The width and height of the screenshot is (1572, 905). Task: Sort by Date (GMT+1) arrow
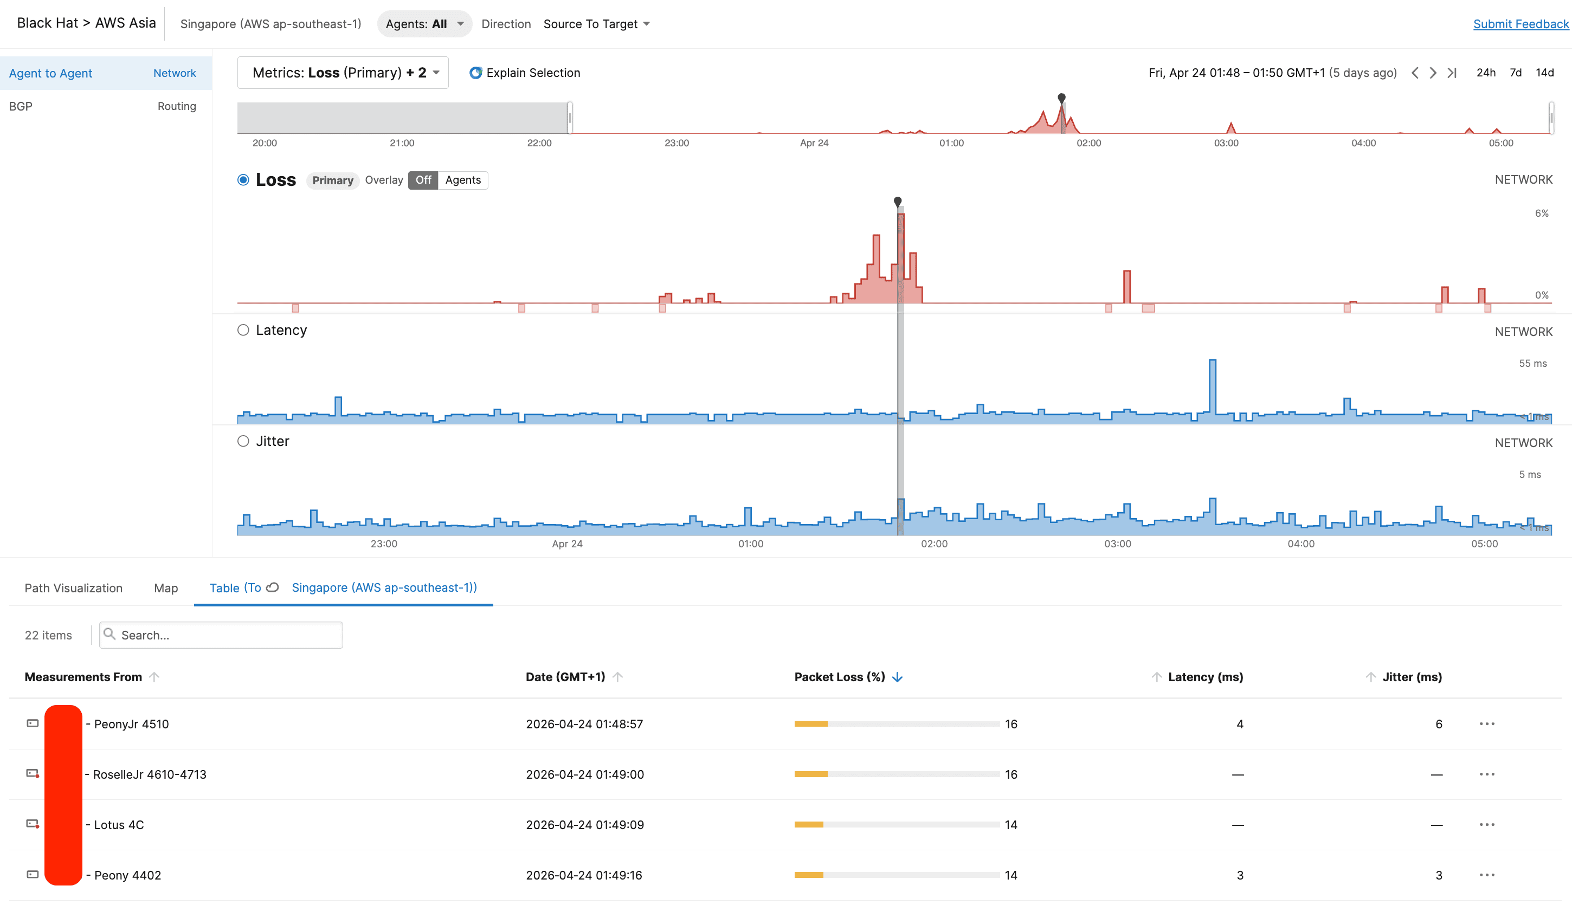point(617,677)
